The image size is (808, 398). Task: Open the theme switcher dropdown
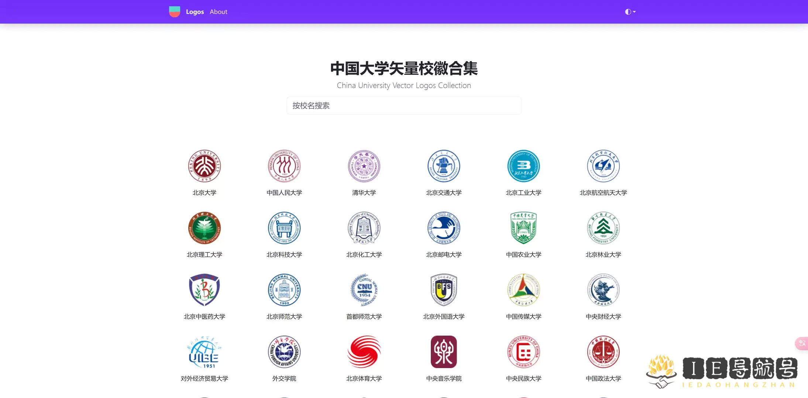(630, 11)
